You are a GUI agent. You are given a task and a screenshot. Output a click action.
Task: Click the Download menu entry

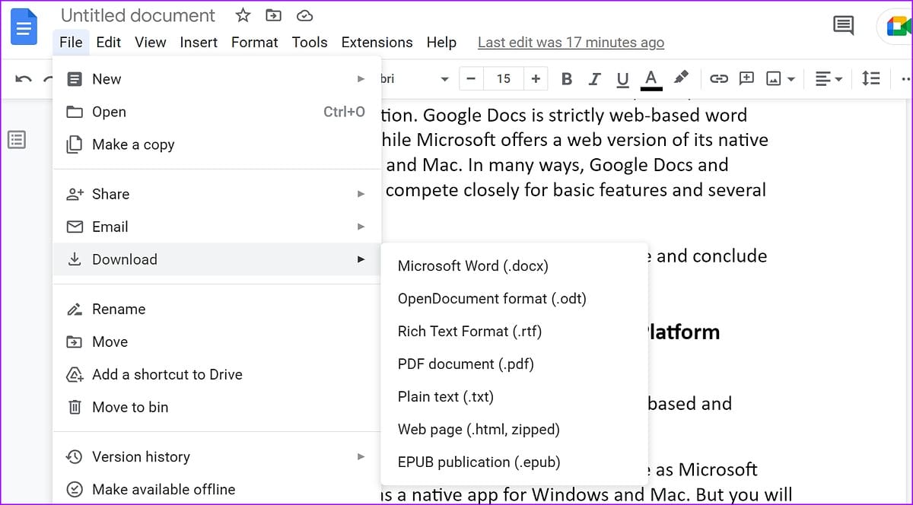(x=217, y=259)
